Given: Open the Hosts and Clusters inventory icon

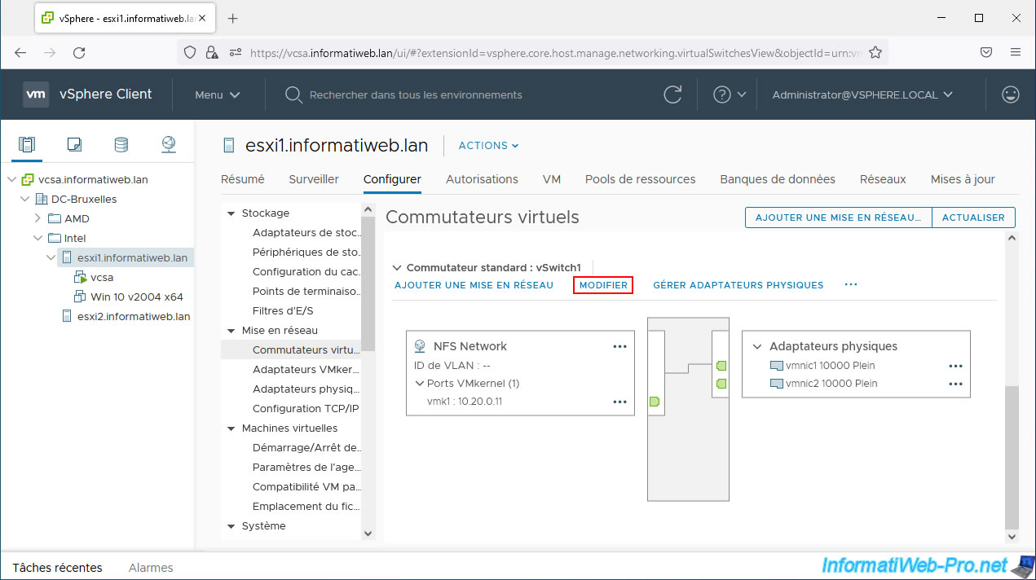Looking at the screenshot, I should pyautogui.click(x=27, y=145).
